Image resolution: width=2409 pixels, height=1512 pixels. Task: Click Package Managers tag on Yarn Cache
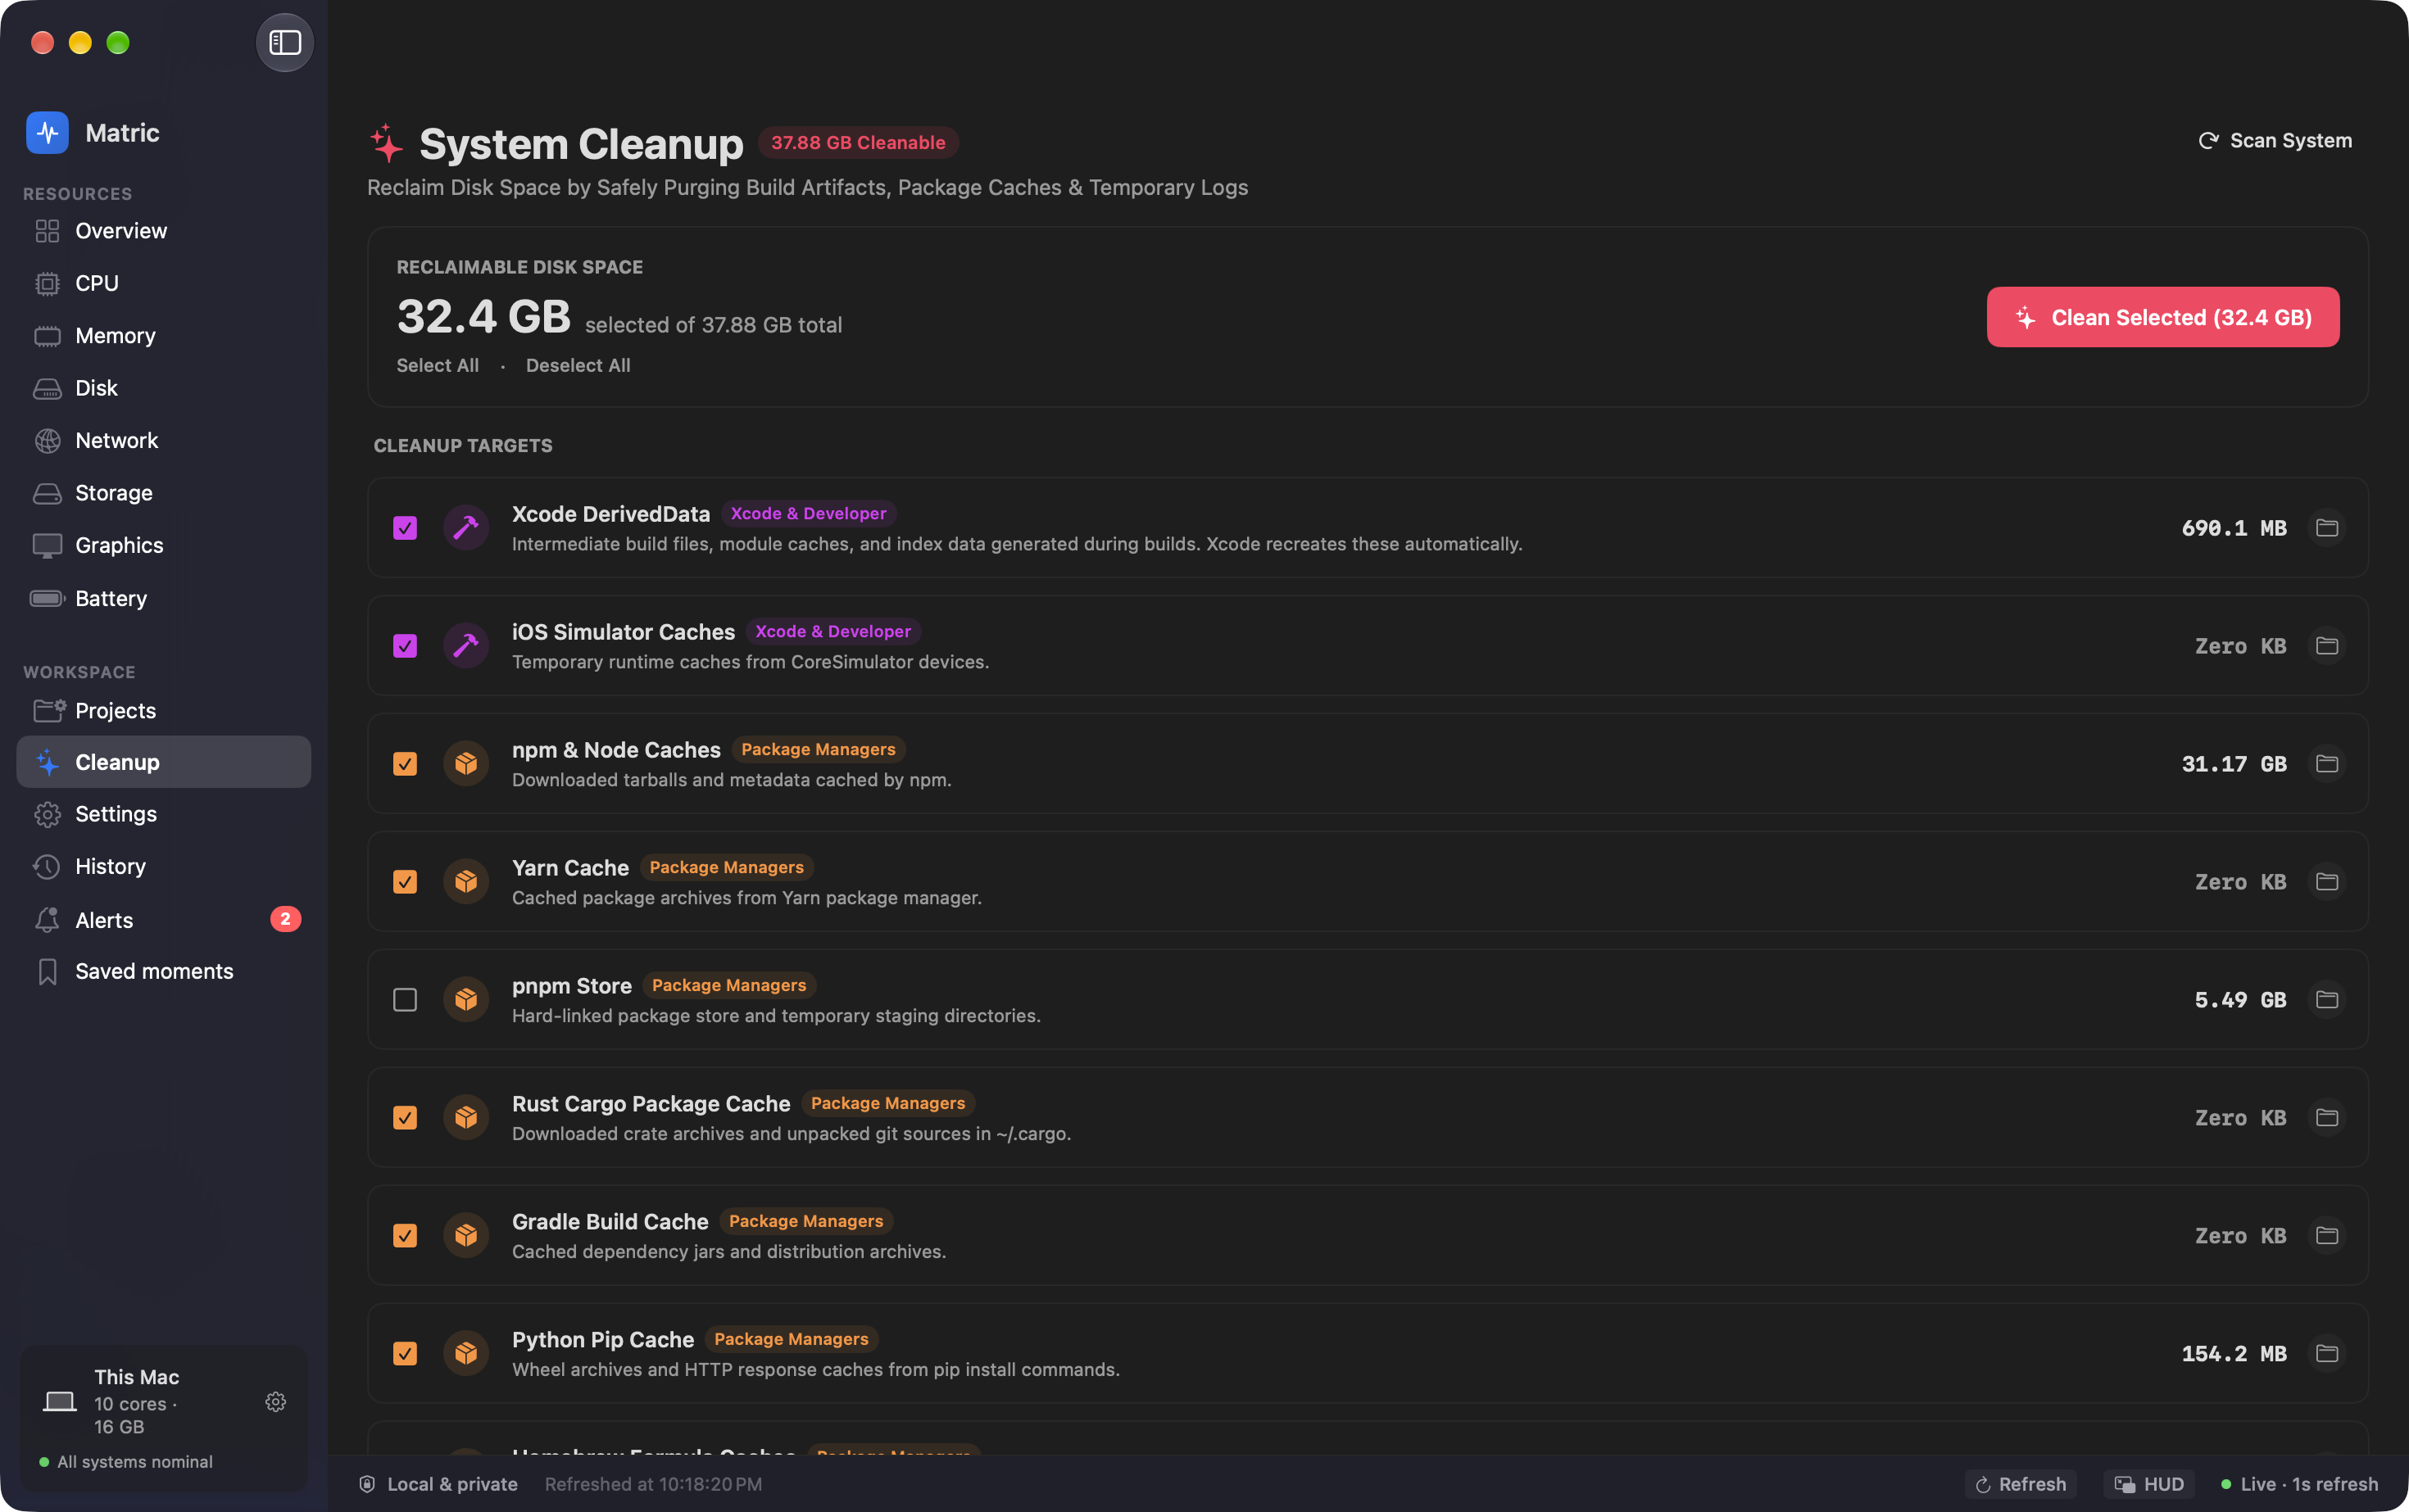pos(726,867)
